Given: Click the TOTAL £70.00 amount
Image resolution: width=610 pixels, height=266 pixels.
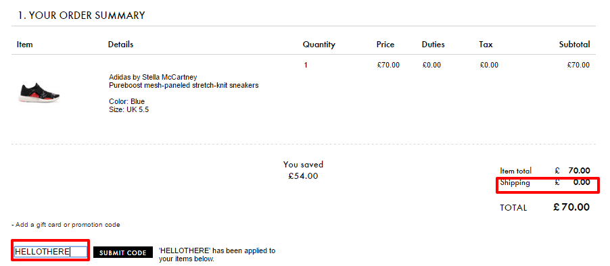Looking at the screenshot, I should (x=571, y=207).
